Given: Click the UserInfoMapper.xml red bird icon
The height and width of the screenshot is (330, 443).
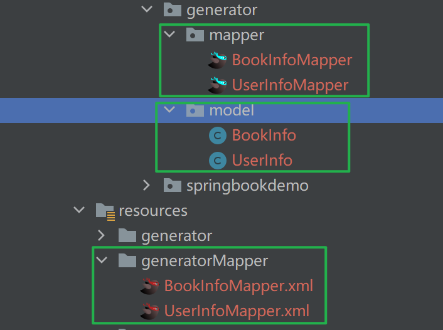Looking at the screenshot, I should coord(150,311).
